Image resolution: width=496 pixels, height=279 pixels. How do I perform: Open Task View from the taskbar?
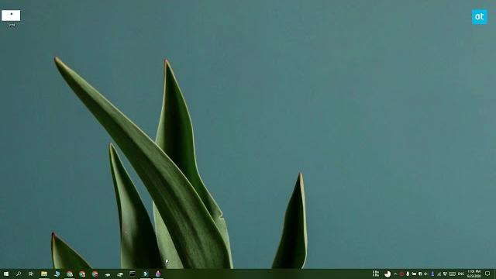(31, 274)
